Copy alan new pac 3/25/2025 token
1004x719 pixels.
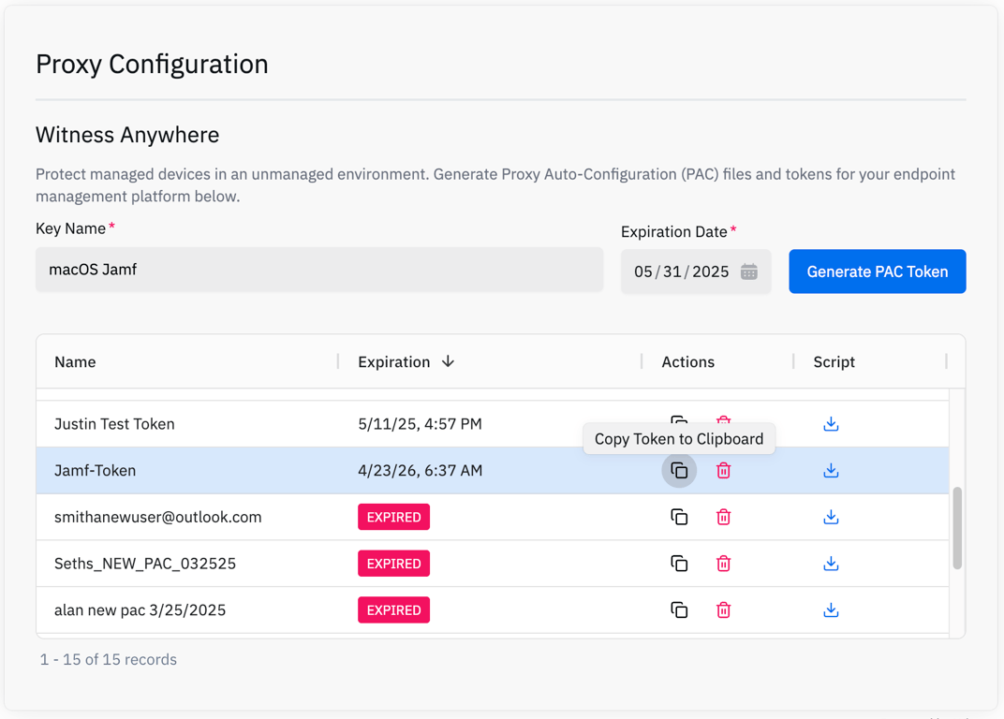click(679, 610)
